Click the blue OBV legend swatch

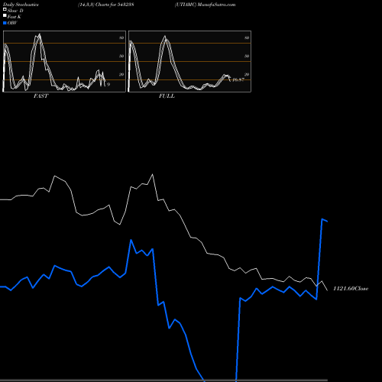click(5, 23)
